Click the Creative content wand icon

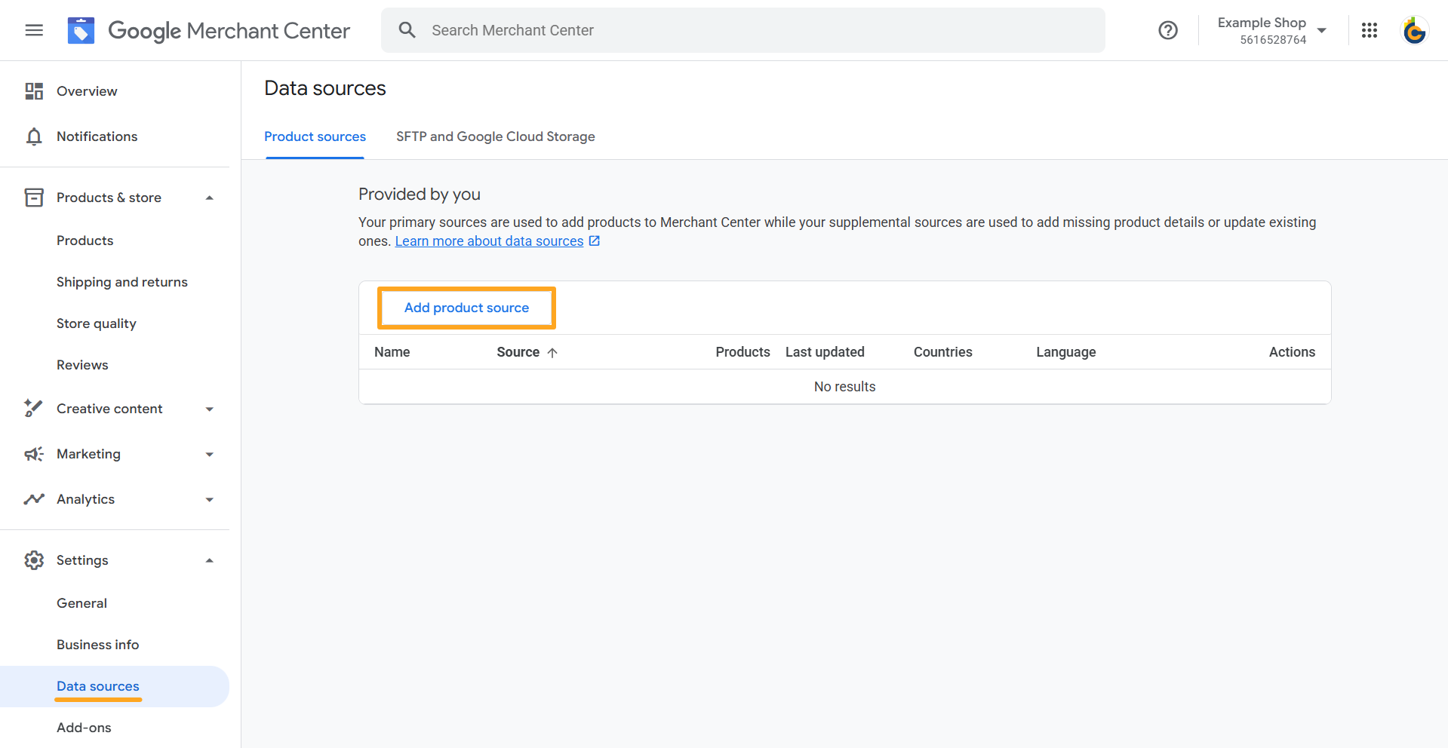[x=34, y=409]
